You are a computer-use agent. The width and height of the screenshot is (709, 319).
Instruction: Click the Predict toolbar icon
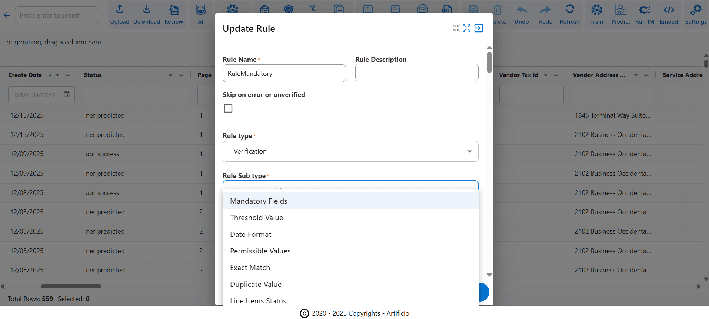pos(620,15)
